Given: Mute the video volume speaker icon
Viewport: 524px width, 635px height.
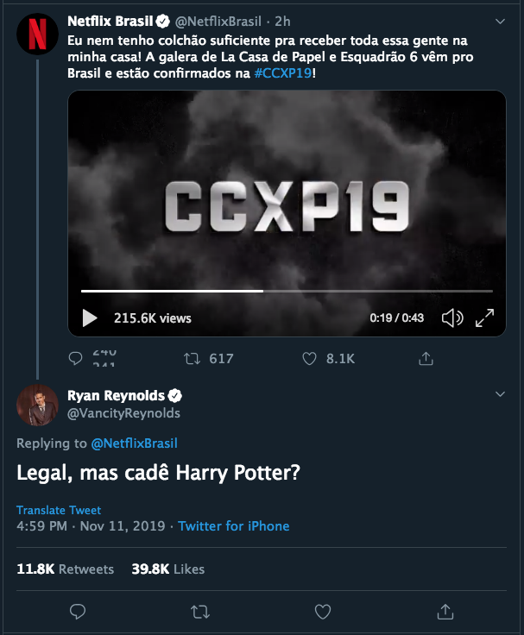Looking at the screenshot, I should tap(452, 317).
